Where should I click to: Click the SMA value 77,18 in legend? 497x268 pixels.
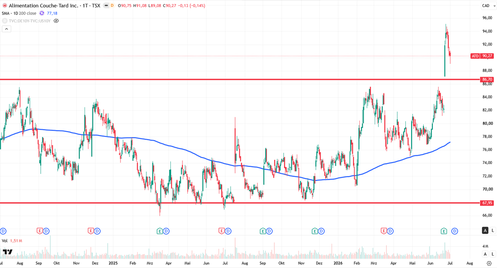click(x=52, y=13)
